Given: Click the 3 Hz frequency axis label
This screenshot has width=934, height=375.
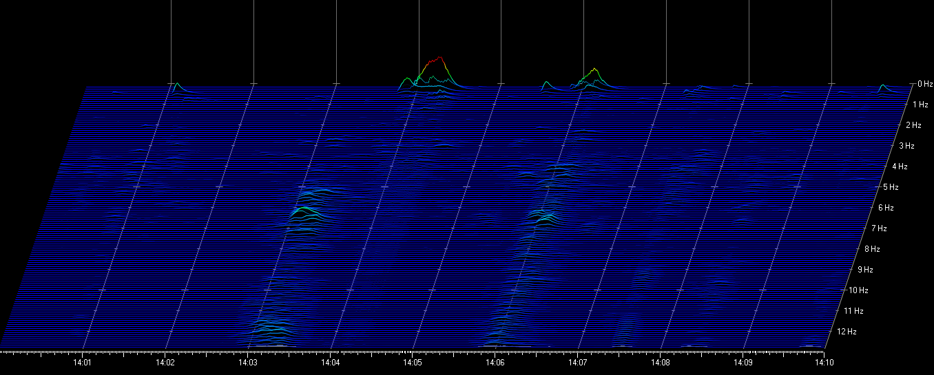Looking at the screenshot, I should point(907,146).
